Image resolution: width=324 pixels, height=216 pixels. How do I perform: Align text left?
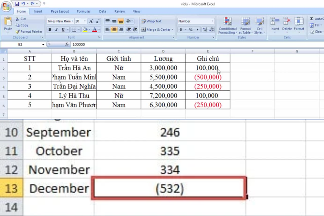[107, 30]
